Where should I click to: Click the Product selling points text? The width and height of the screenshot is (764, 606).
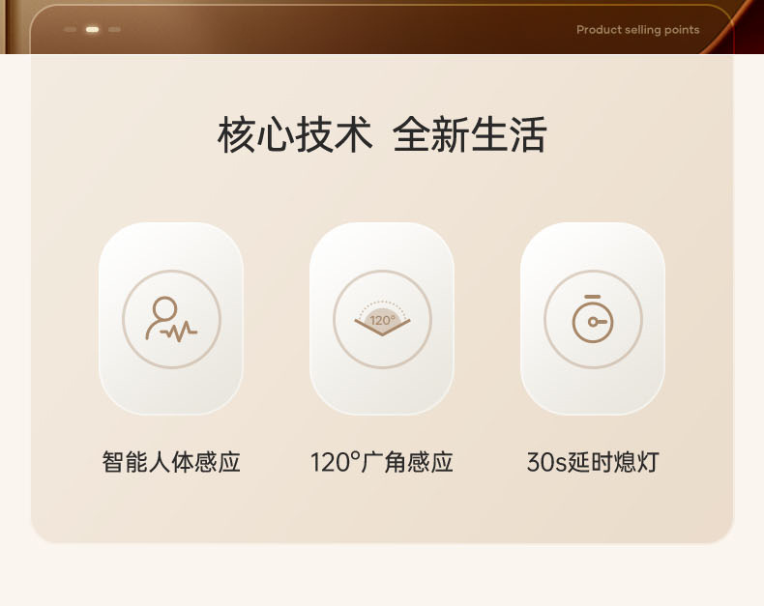point(638,30)
